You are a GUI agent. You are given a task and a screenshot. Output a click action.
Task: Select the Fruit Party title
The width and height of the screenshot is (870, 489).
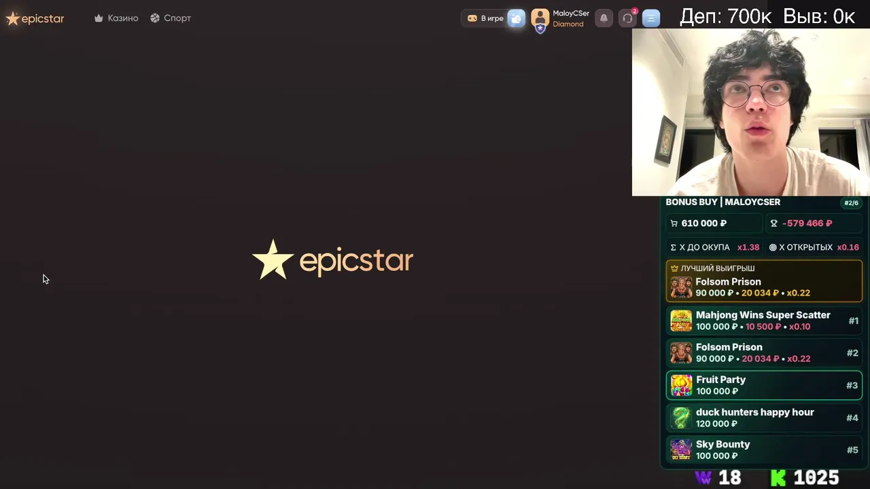(x=720, y=380)
